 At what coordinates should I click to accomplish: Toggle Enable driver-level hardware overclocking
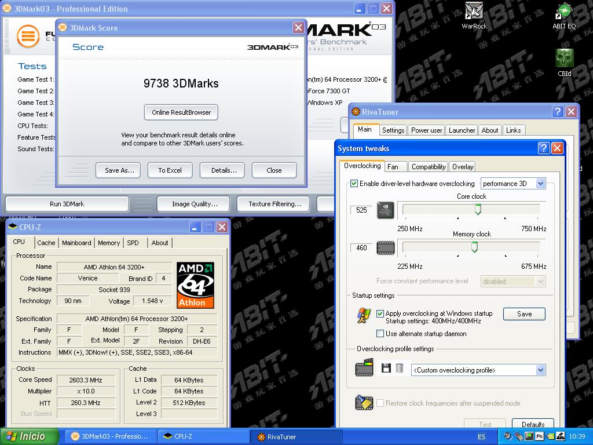click(354, 184)
